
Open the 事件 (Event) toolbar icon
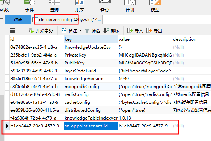point(29,6)
